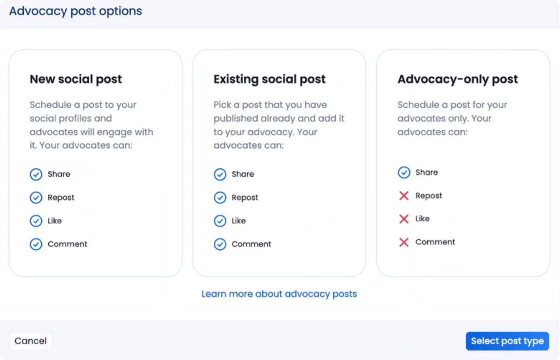Click Like checkmark icon in Existing social post
This screenshot has height=360, width=560.
point(220,221)
